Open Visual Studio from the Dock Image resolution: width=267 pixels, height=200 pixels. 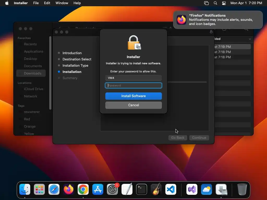192,189
